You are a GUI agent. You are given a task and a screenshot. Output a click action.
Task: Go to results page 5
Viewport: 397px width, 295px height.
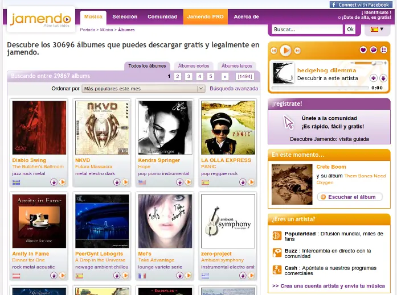[x=210, y=76]
